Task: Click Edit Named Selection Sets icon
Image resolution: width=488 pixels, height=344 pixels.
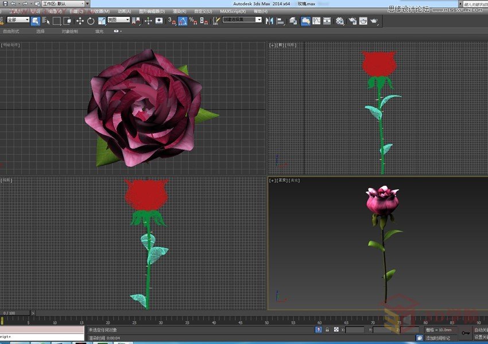Action: pos(216,21)
